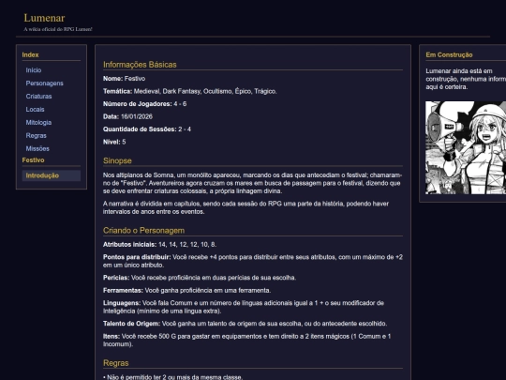Click the 'Linguagens' paragraph

click(x=244, y=307)
